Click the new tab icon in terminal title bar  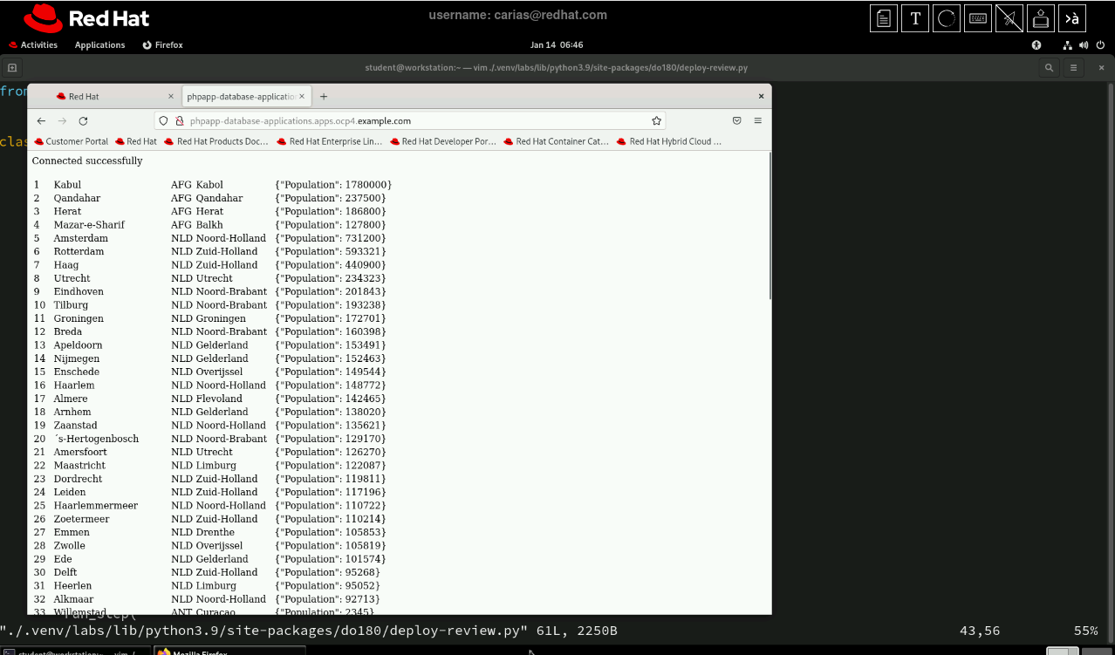(x=12, y=67)
